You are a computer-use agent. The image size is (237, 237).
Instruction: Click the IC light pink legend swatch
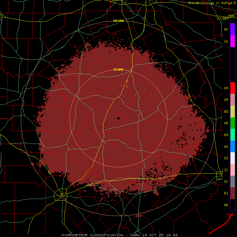(233, 170)
